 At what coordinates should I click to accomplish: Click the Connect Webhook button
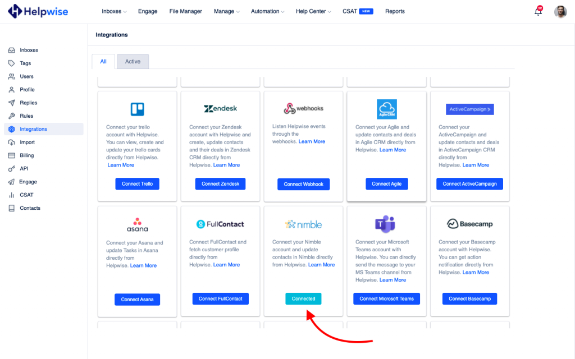(x=304, y=184)
